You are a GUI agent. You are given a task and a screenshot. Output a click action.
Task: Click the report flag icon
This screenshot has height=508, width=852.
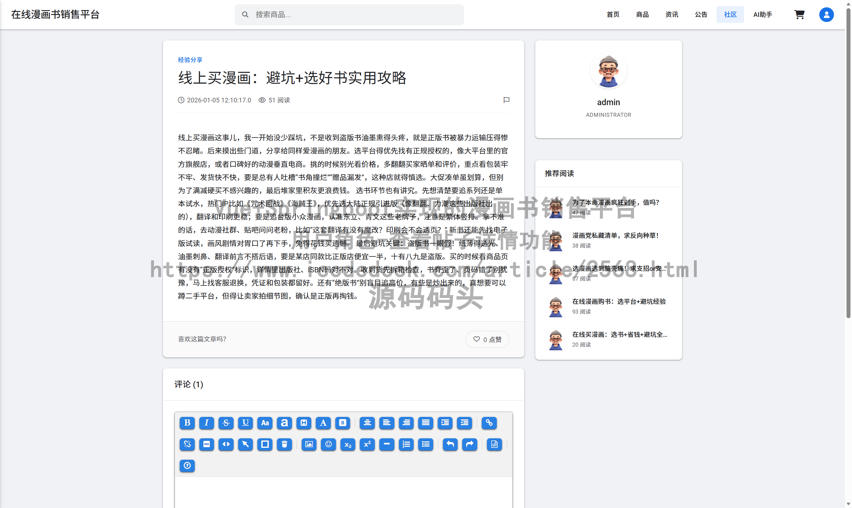pyautogui.click(x=506, y=100)
